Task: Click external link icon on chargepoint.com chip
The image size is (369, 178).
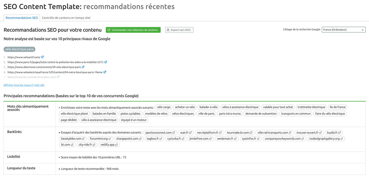Action: point(140,139)
